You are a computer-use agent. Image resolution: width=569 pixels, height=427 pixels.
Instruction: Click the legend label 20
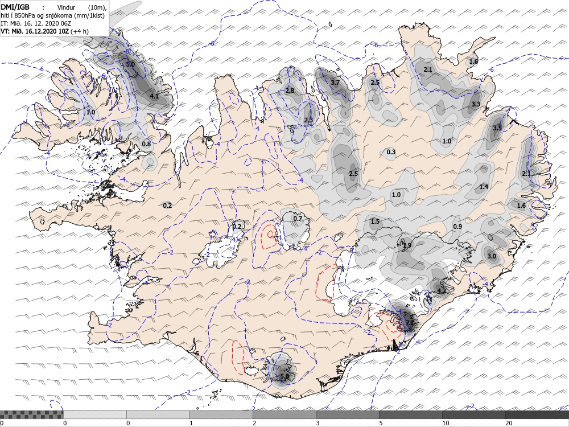[x=509, y=423]
